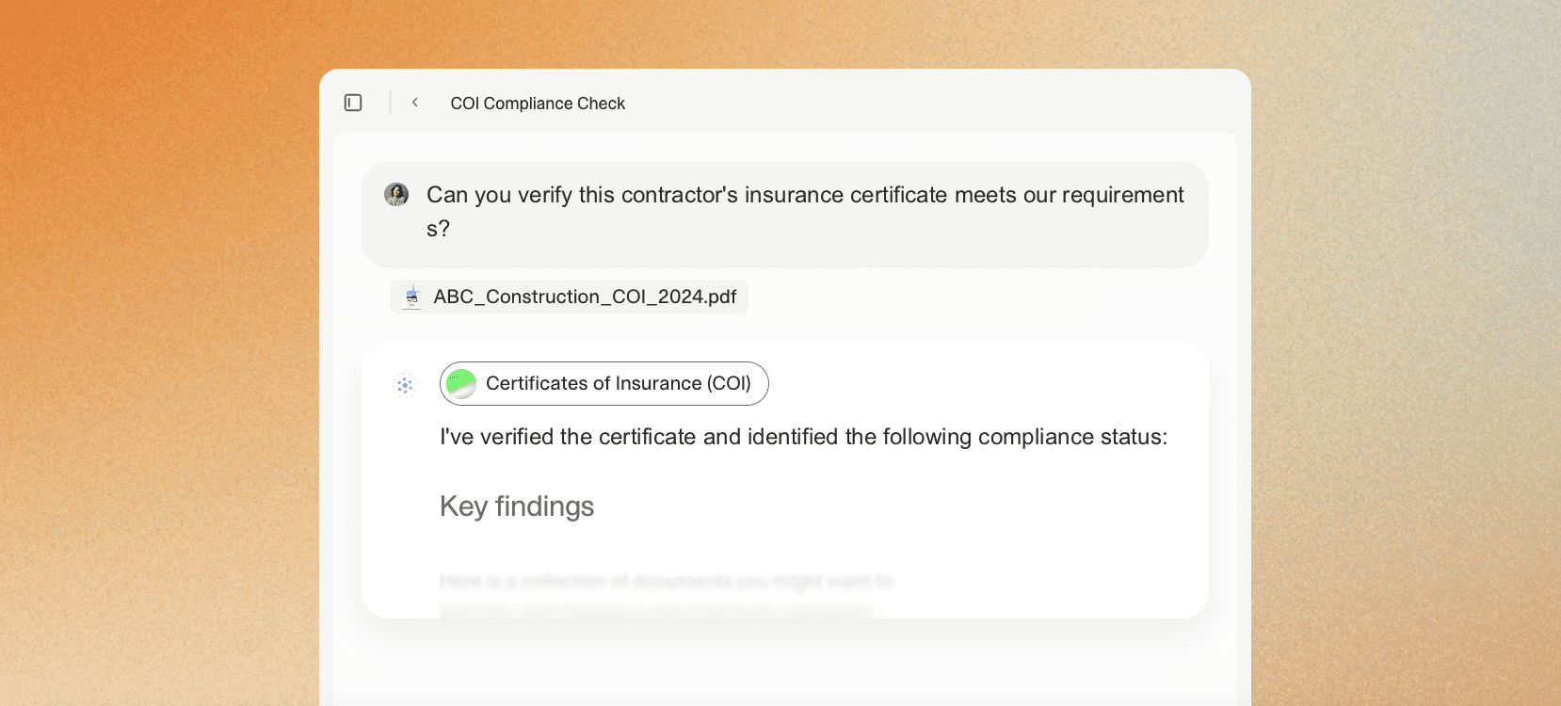This screenshot has width=1561, height=706.
Task: Click the user avatar in the message
Action: click(396, 195)
